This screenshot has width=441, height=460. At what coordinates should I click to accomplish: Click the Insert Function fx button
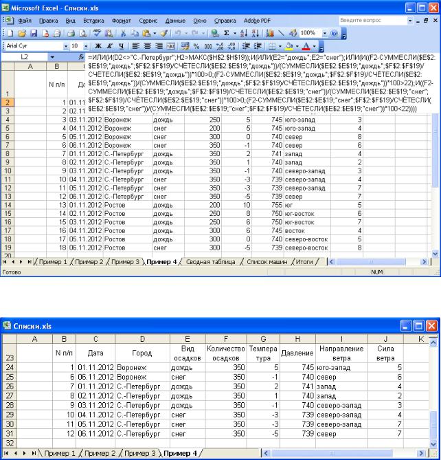(81, 57)
